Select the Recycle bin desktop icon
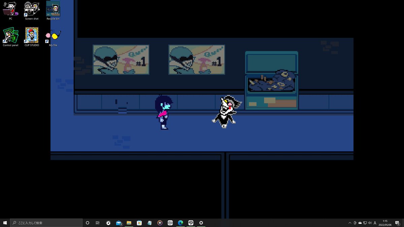 [x=53, y=10]
